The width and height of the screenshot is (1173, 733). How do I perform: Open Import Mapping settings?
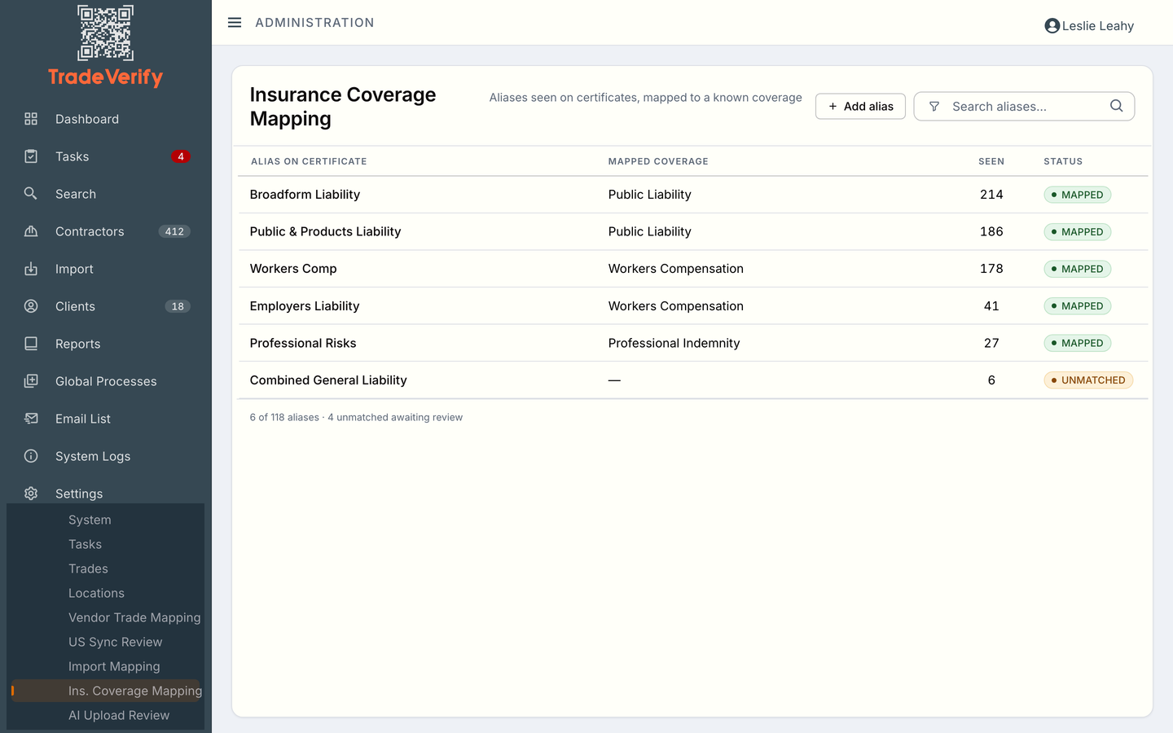(x=114, y=666)
